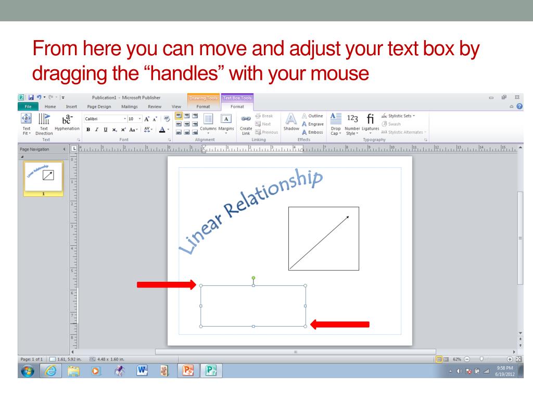
Task: Click the Undo arrow icon
Action: click(39, 97)
